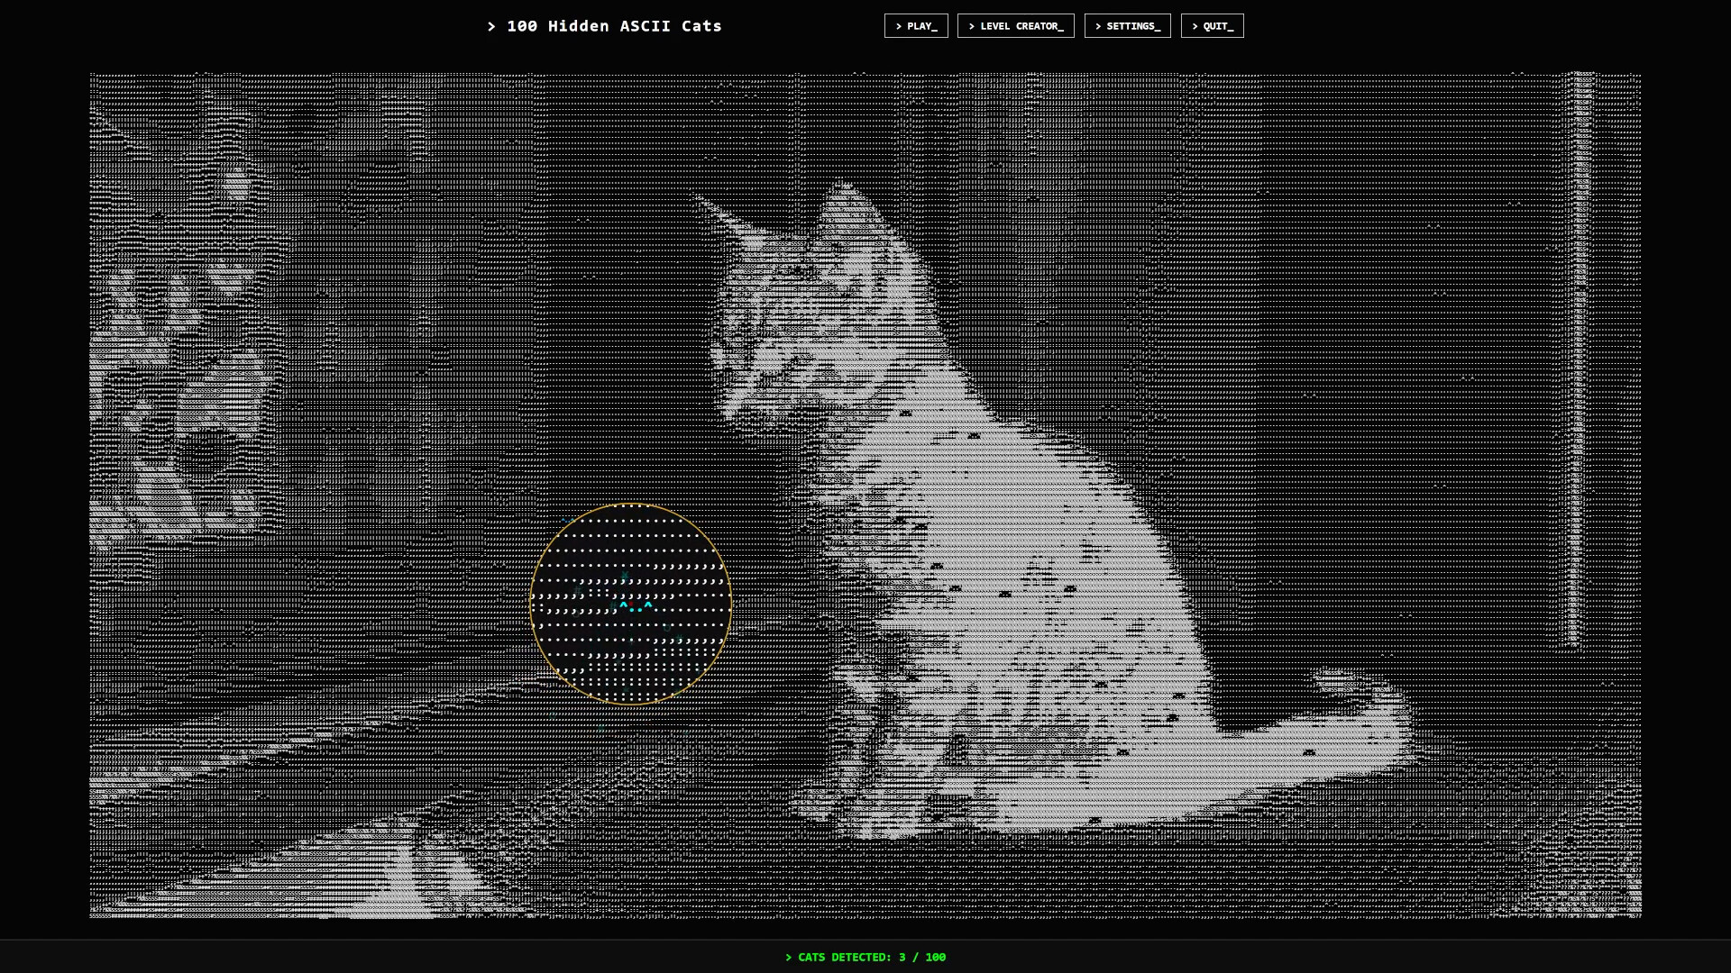This screenshot has height=973, width=1731.
Task: Open the SETTINGS_ menu
Action: (x=1127, y=26)
